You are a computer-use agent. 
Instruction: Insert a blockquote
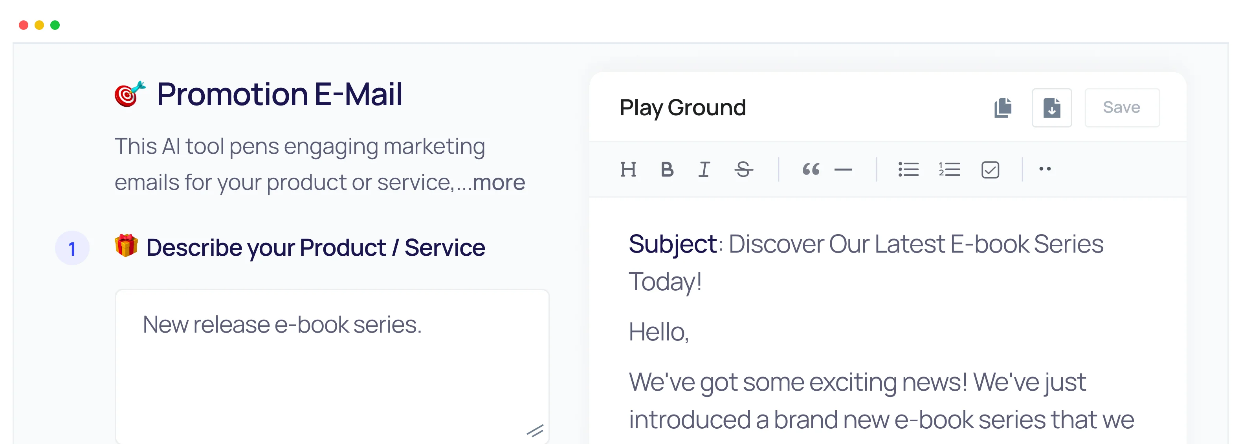pos(812,169)
